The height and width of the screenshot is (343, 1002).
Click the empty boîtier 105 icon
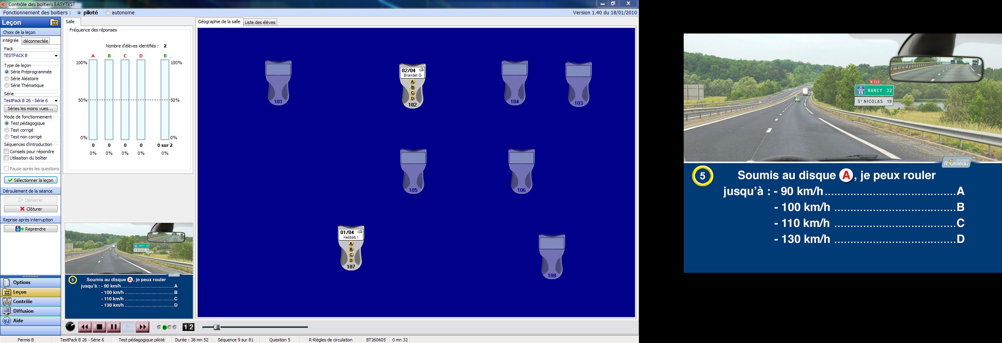[x=413, y=171]
